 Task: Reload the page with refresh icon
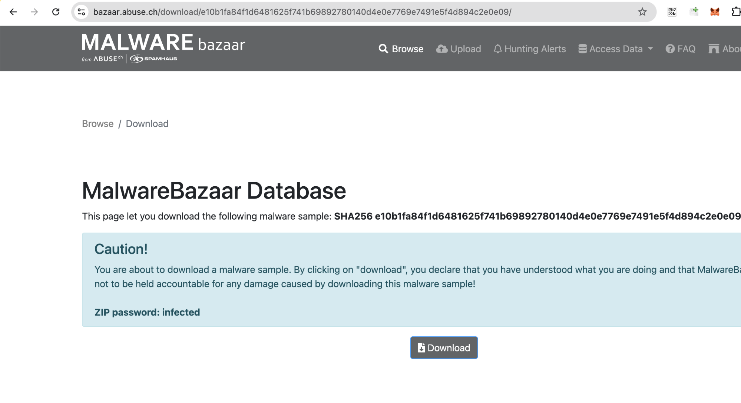click(56, 12)
